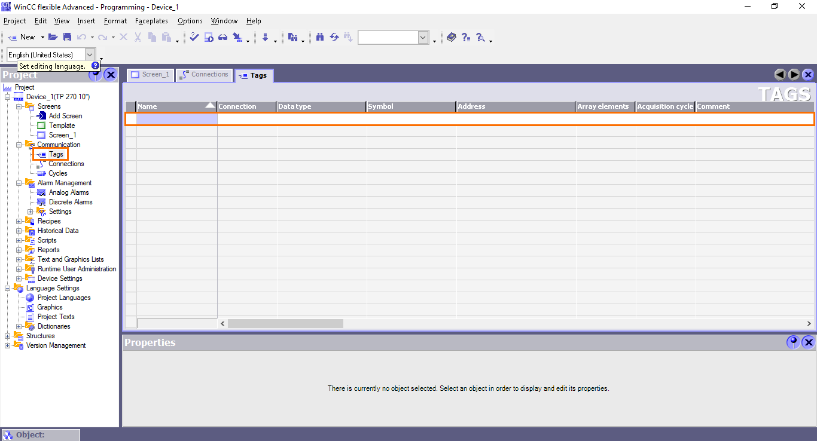
Task: Open Tags in the project tree
Action: pyautogui.click(x=56, y=154)
